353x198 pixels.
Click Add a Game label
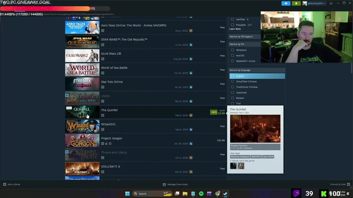click(x=14, y=184)
